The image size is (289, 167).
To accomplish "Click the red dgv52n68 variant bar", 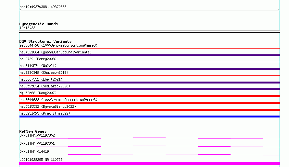I will [x=149, y=96].
